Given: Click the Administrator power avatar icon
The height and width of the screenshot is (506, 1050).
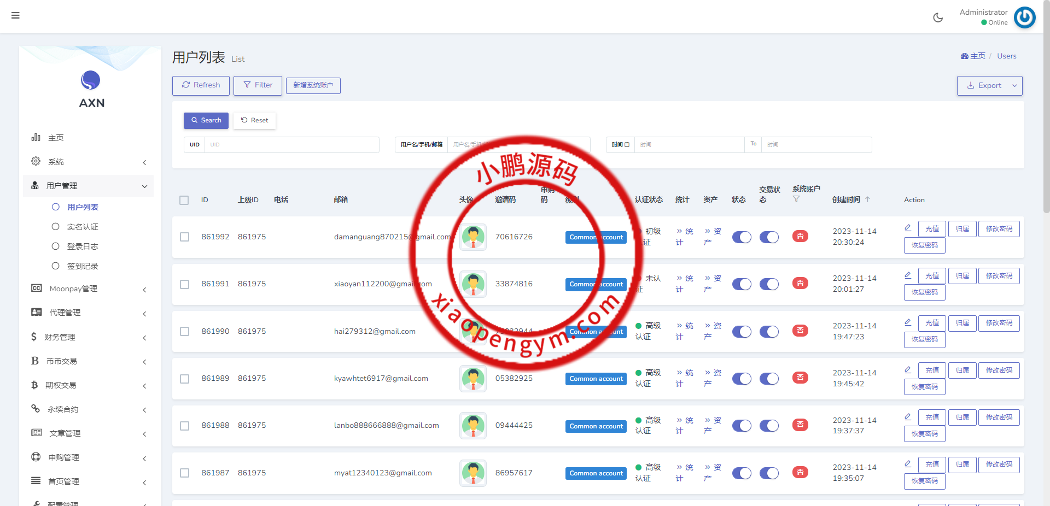Looking at the screenshot, I should pos(1024,17).
